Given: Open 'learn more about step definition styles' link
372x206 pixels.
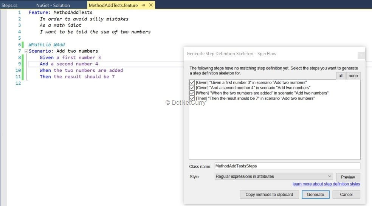Looking at the screenshot, I should pos(326,184).
